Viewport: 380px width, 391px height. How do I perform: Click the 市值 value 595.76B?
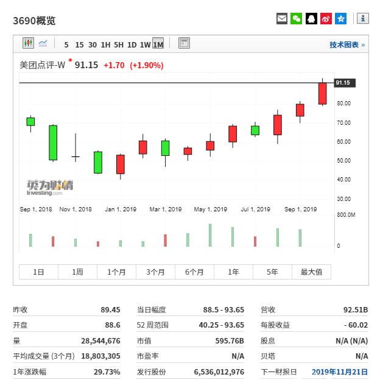click(230, 341)
